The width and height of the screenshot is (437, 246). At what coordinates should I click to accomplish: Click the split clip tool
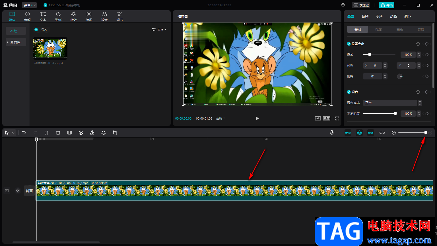coord(47,133)
